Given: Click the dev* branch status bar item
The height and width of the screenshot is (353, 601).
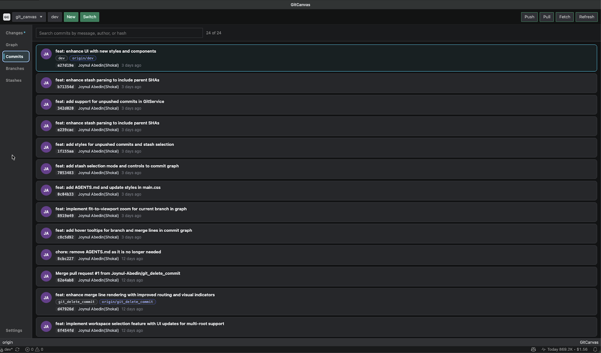Looking at the screenshot, I should click(x=6, y=349).
